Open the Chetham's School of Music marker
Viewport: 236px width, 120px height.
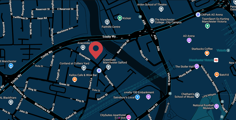coord(197,95)
